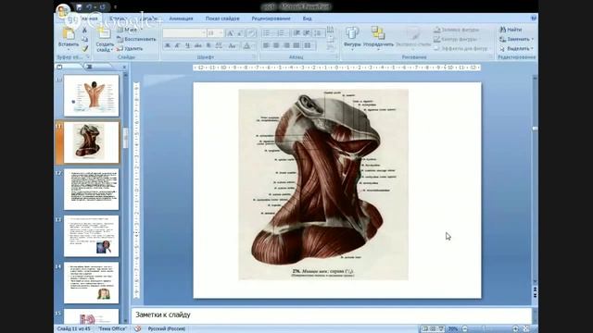
Task: Activate the Format Painter brush
Action: (84, 49)
